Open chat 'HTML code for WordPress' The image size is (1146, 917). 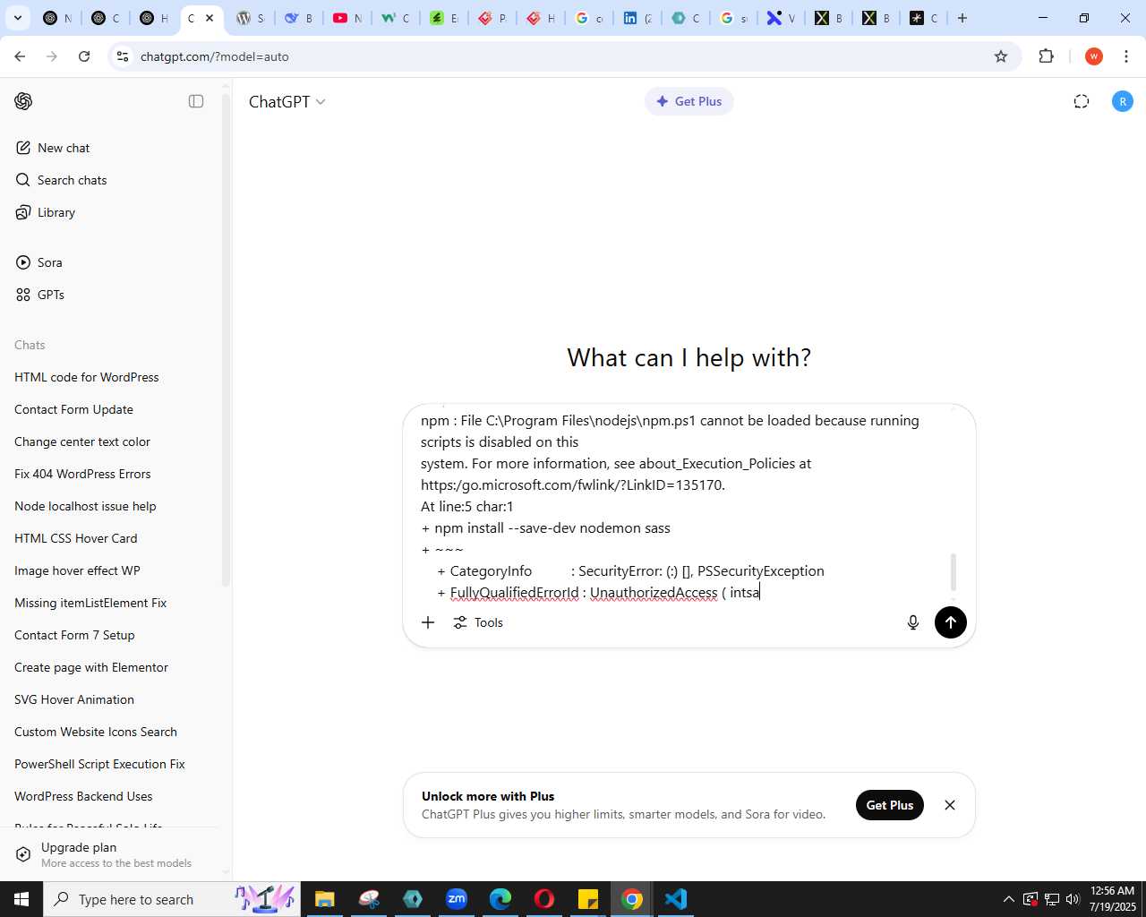tap(87, 377)
